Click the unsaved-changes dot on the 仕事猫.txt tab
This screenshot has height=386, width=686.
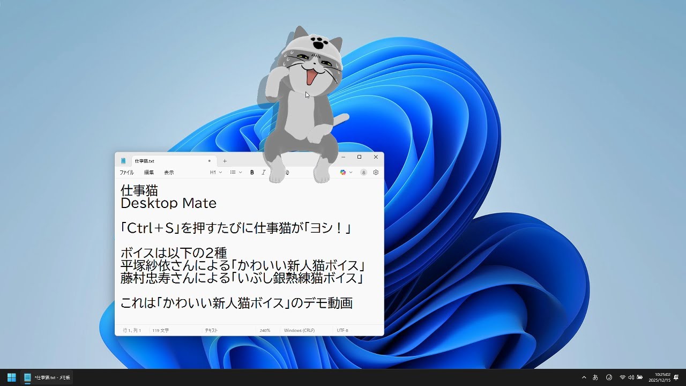[x=210, y=161]
